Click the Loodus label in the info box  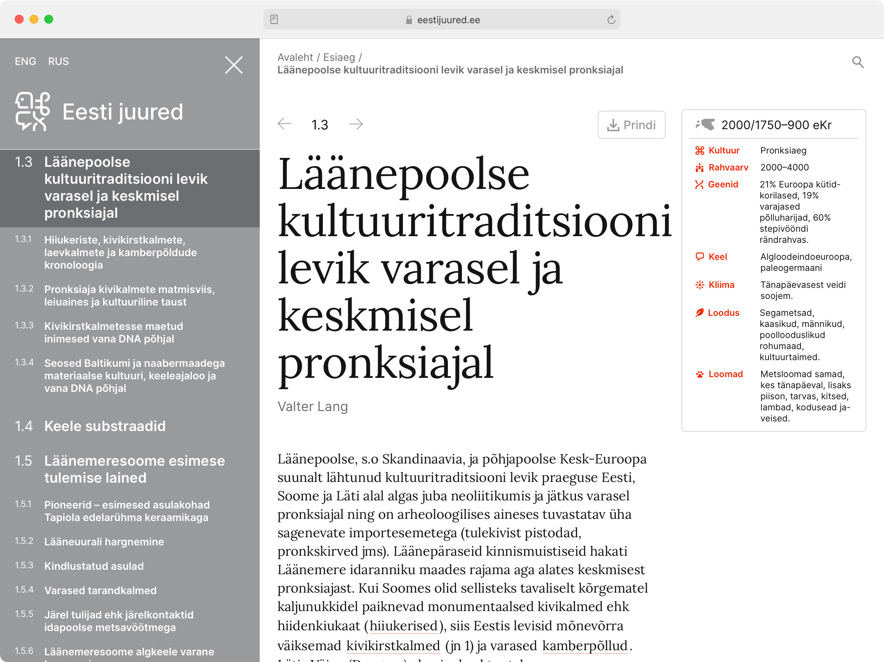click(724, 313)
